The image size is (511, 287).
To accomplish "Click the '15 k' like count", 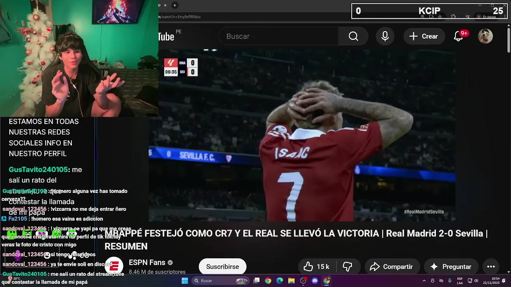I will point(323,267).
